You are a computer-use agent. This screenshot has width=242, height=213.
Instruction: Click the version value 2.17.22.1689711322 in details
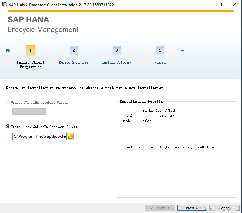point(159,116)
